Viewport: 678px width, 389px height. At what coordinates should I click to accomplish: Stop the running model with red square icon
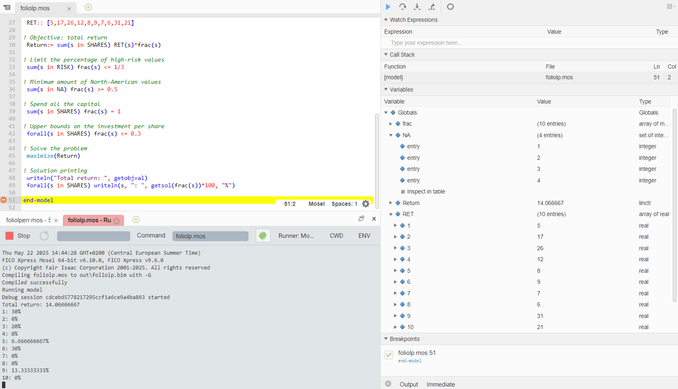click(9, 235)
